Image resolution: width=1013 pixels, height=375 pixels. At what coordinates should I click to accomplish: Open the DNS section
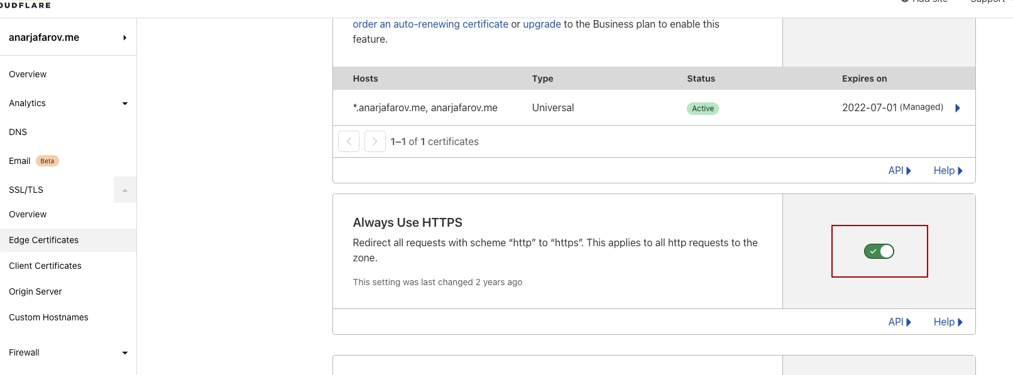coord(18,132)
